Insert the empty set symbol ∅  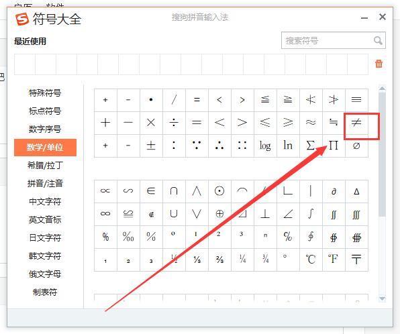(x=356, y=146)
